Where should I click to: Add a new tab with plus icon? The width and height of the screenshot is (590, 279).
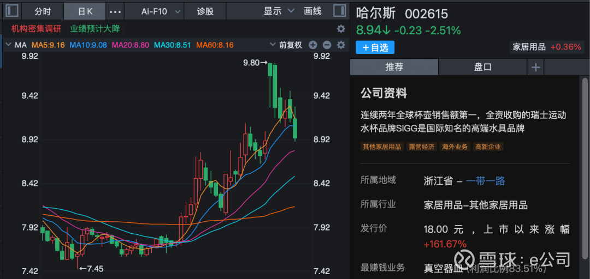535,68
